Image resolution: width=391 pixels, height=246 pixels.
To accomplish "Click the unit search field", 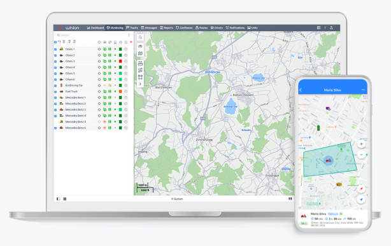I will tap(90, 35).
